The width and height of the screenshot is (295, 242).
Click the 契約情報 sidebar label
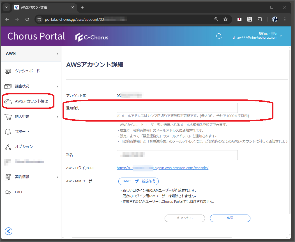coord(22,177)
